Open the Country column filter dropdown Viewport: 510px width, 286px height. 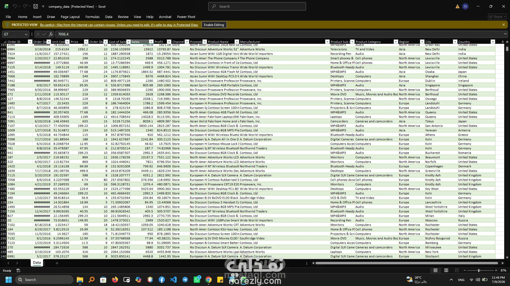pos(493,42)
